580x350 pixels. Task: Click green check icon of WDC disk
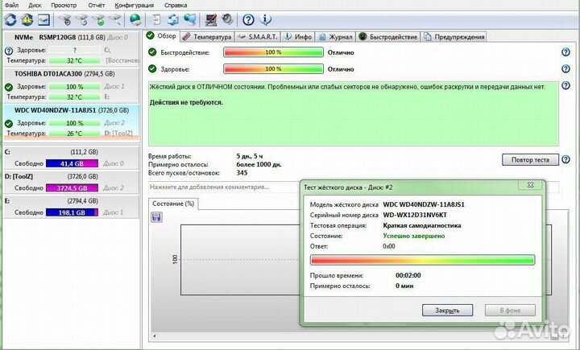tap(9, 123)
